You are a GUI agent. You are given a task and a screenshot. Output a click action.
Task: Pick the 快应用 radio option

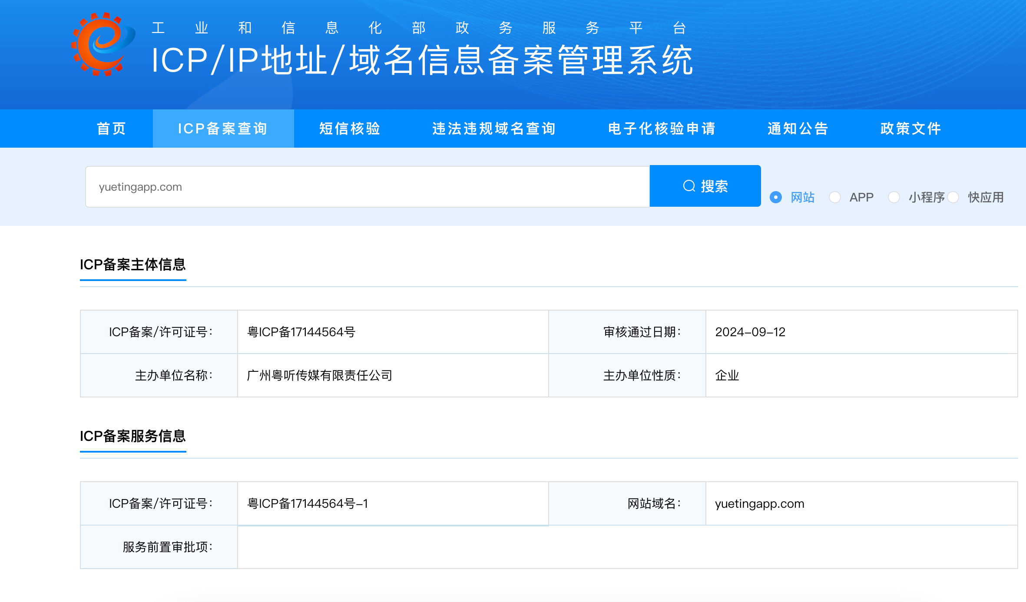click(953, 197)
